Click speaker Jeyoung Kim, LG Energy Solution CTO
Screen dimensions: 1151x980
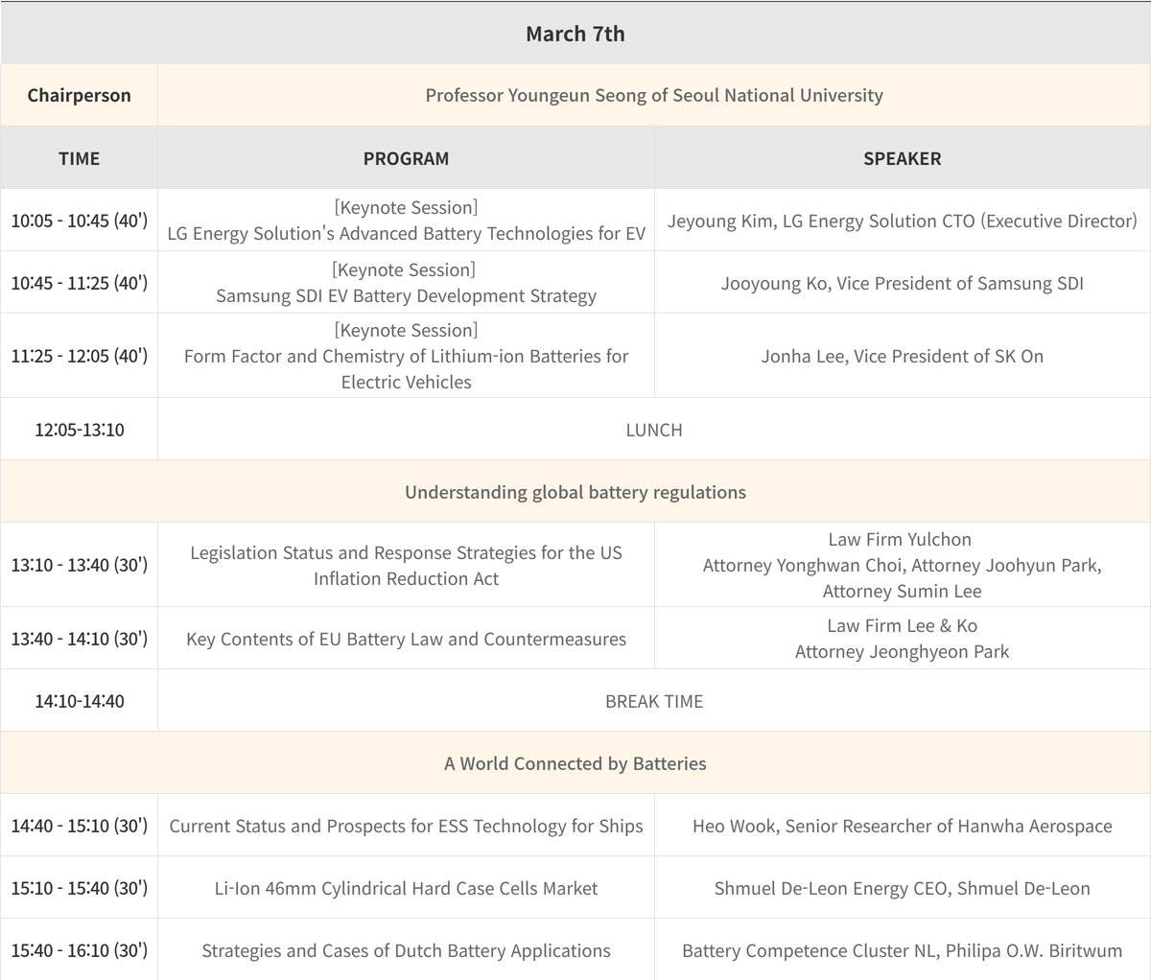pyautogui.click(x=902, y=221)
